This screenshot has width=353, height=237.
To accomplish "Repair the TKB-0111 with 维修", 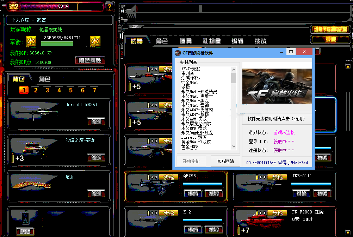I will 302,194.
